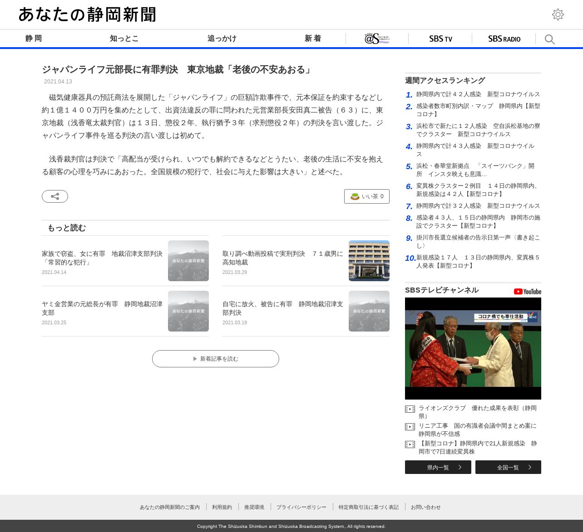Click the article date 2021.04.13
Screen dimensions: 583x532
click(x=58, y=82)
